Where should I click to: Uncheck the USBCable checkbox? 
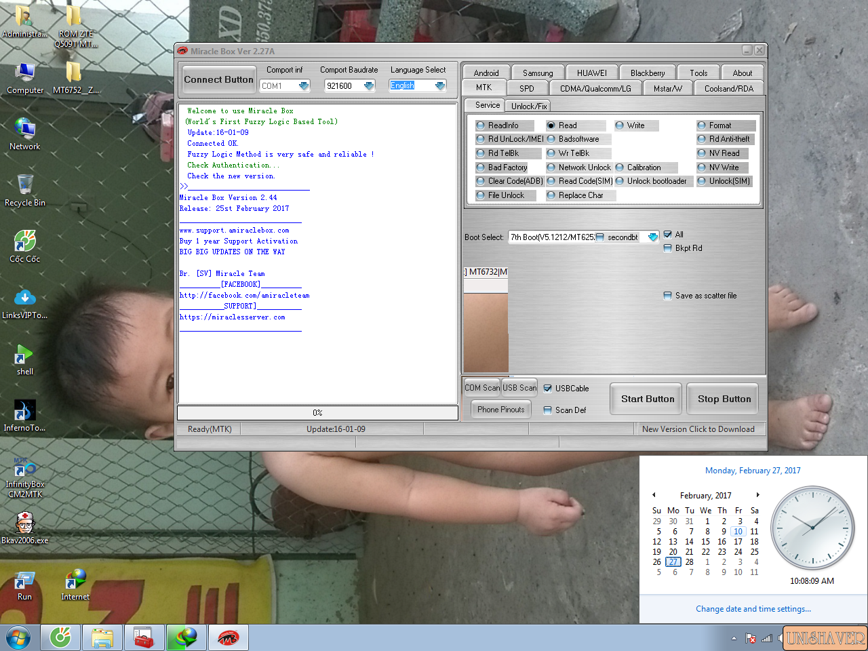point(548,389)
